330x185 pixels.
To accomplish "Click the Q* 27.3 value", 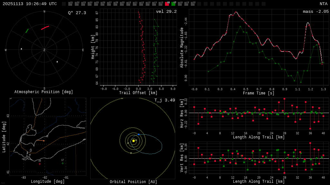I will point(77,13).
